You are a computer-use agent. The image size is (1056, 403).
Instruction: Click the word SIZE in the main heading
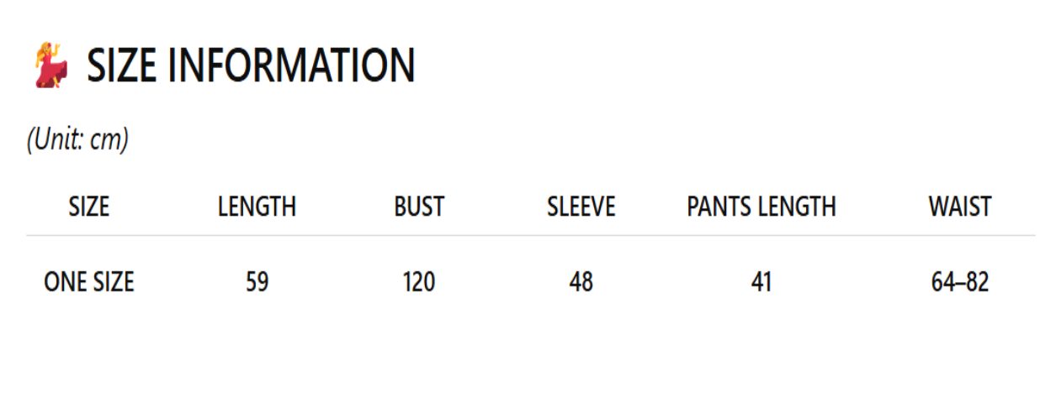(x=121, y=65)
